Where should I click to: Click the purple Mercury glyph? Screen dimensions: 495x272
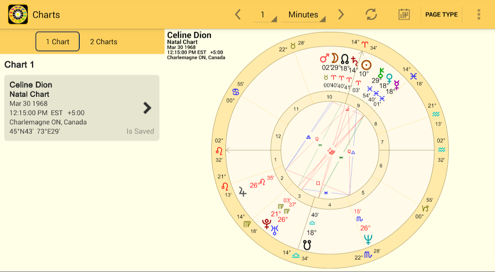[397, 85]
